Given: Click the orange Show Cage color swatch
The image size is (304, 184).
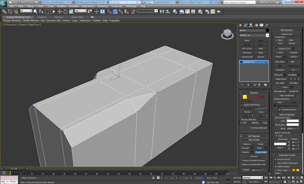Looking at the screenshot, I should [294, 170].
